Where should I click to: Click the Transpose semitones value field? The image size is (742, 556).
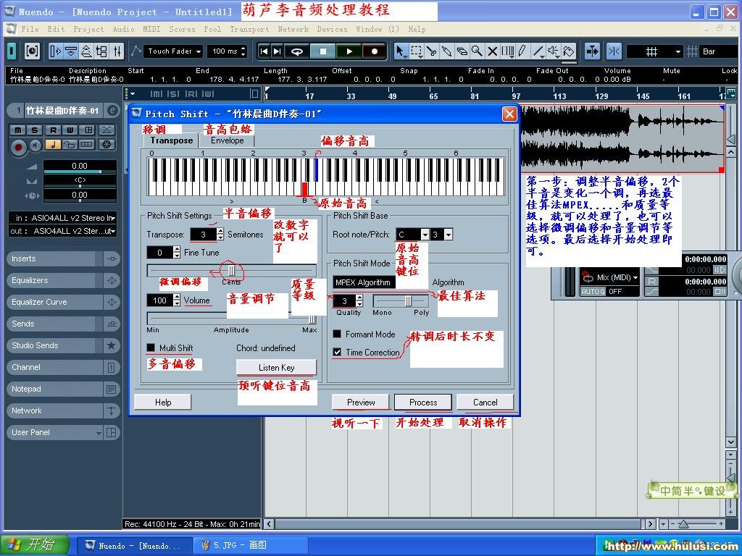tap(203, 234)
